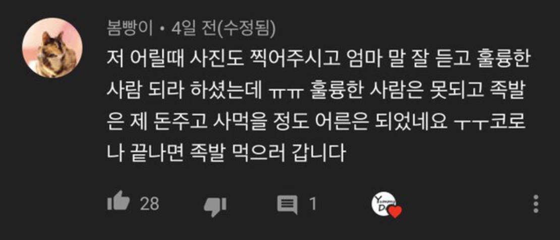Open the 봄빵이 username link
The width and height of the screenshot is (560, 240).
tap(130, 29)
